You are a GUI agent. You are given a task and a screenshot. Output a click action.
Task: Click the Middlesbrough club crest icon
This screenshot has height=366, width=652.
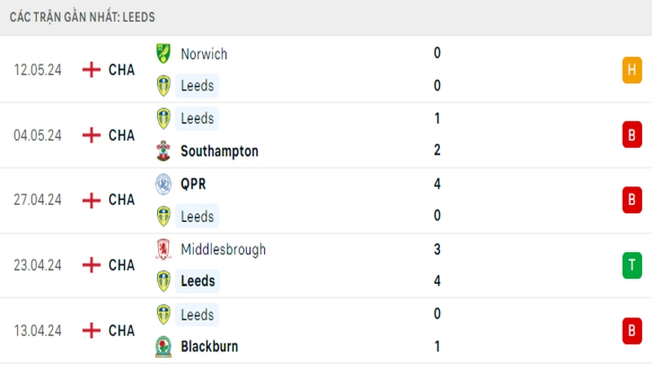(x=164, y=250)
